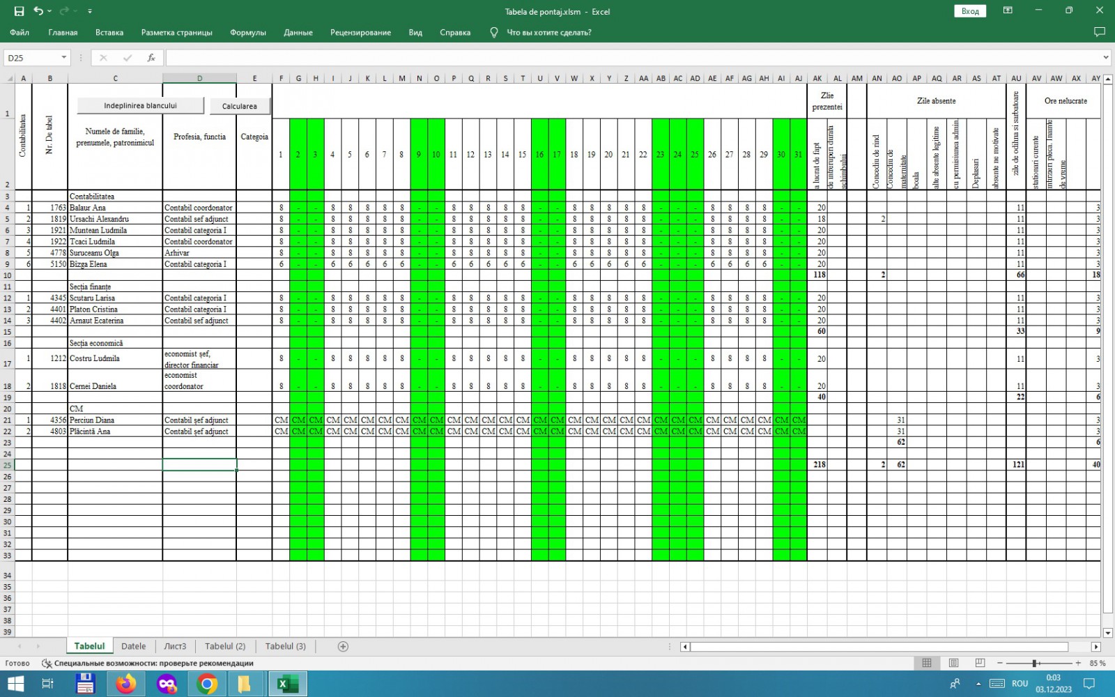This screenshot has height=697, width=1115.
Task: Expand the formula bar
Action: click(1106, 58)
